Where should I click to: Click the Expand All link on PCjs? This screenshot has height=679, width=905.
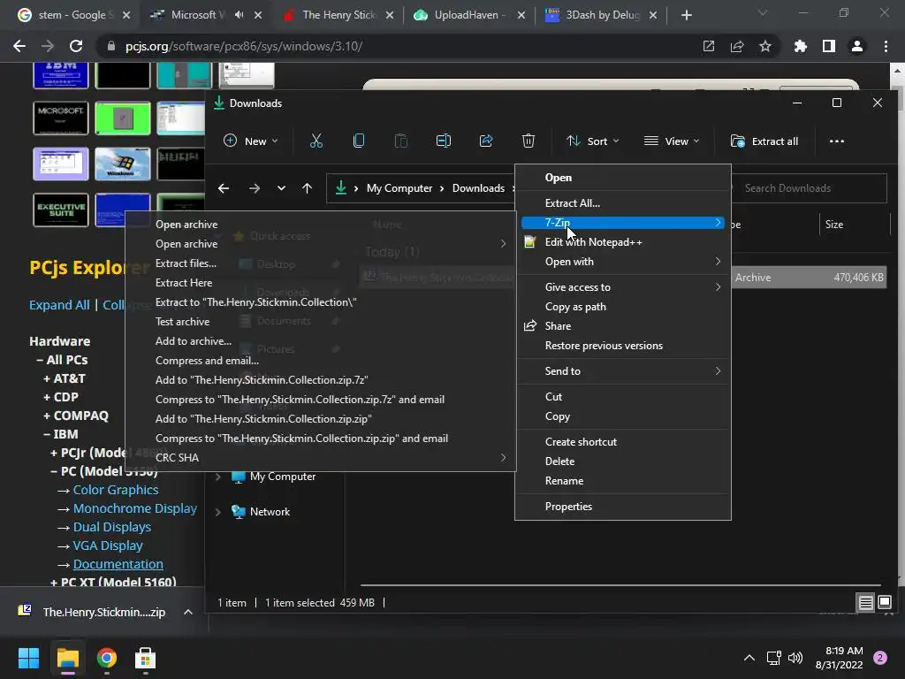59,305
